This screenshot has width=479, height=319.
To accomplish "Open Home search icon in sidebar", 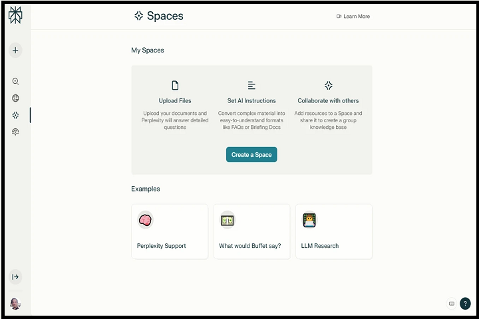I will tap(15, 81).
